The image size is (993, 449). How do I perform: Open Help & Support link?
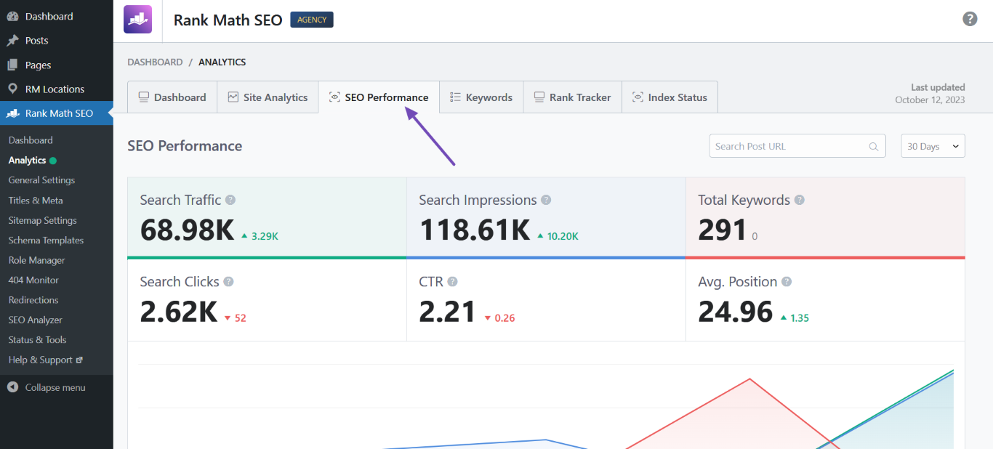click(41, 360)
